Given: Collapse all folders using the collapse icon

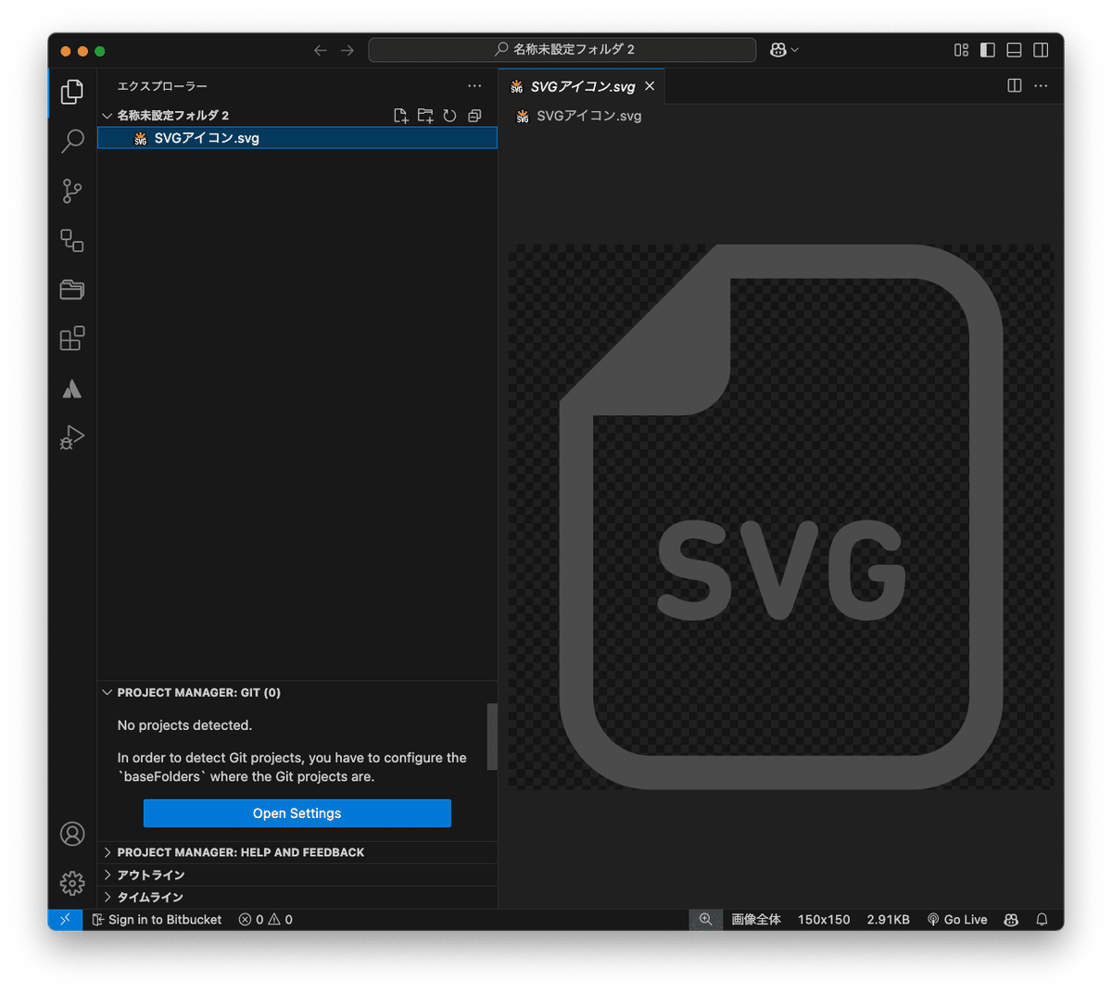Looking at the screenshot, I should (x=474, y=115).
